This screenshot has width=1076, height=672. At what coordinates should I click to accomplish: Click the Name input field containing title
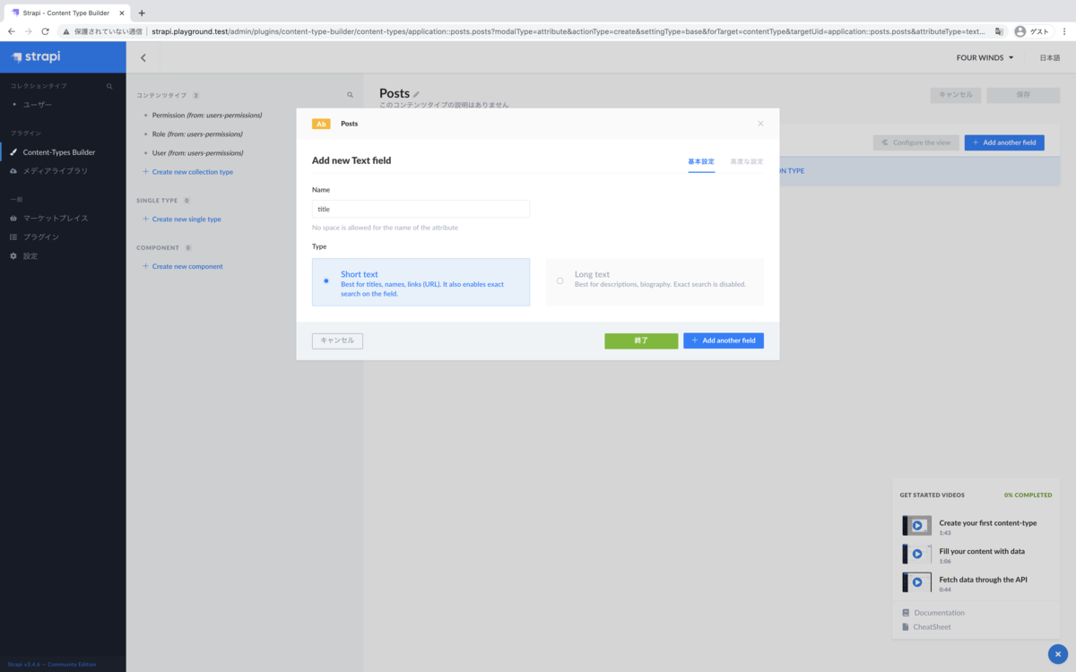pos(421,209)
